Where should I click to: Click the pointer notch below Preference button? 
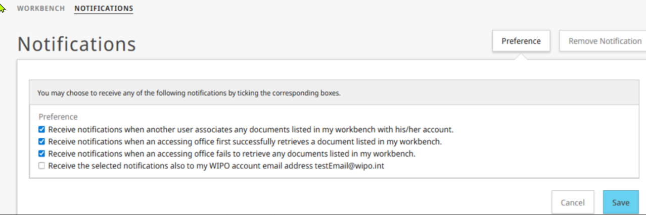point(521,57)
